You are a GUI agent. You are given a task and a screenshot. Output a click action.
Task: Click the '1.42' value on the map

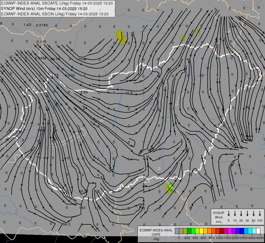click(27, 25)
